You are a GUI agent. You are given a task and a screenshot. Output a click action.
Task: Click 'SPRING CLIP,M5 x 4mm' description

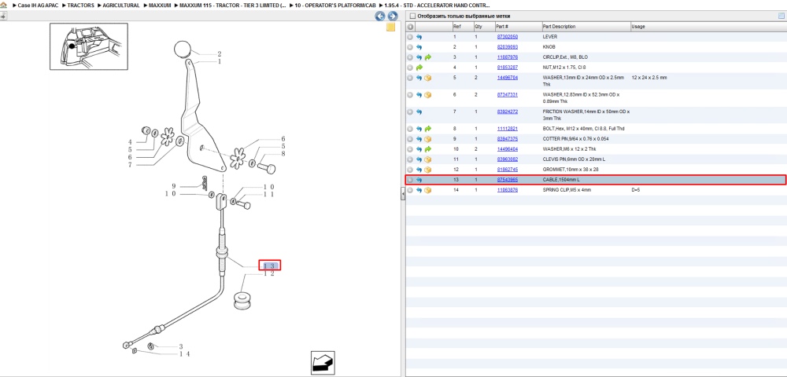(x=567, y=190)
